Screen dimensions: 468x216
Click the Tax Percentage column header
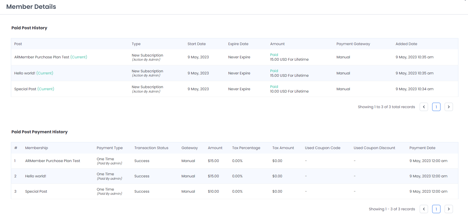click(246, 148)
